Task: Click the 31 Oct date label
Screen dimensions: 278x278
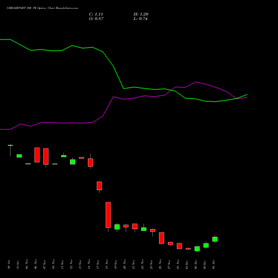Action: tap(18, 265)
